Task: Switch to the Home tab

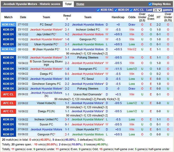Action: (x=80, y=4)
